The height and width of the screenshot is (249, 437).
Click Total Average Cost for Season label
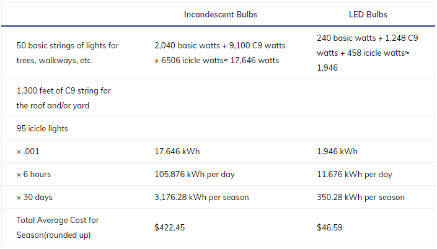(58, 227)
